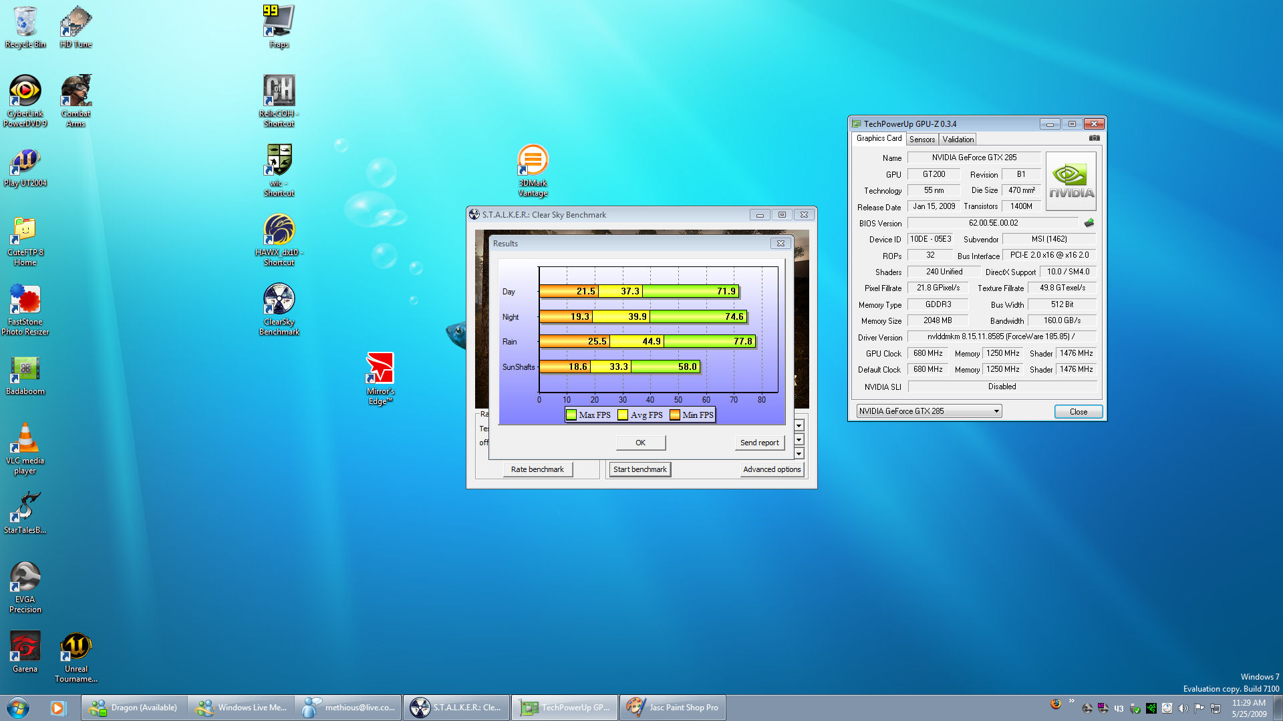Click the NVIDIA logo in GPU-Z
Image resolution: width=1283 pixels, height=721 pixels.
1071,182
